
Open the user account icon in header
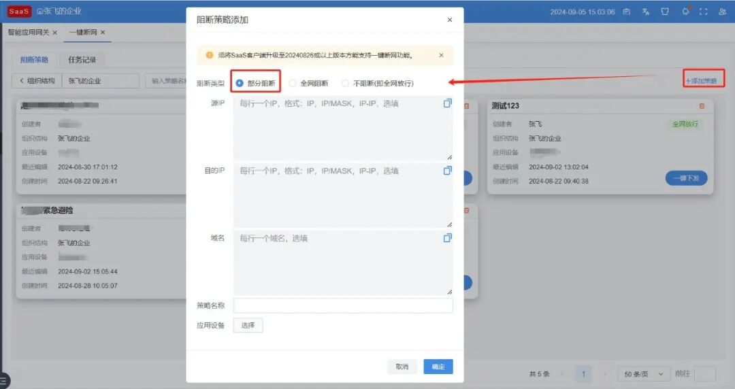click(722, 12)
